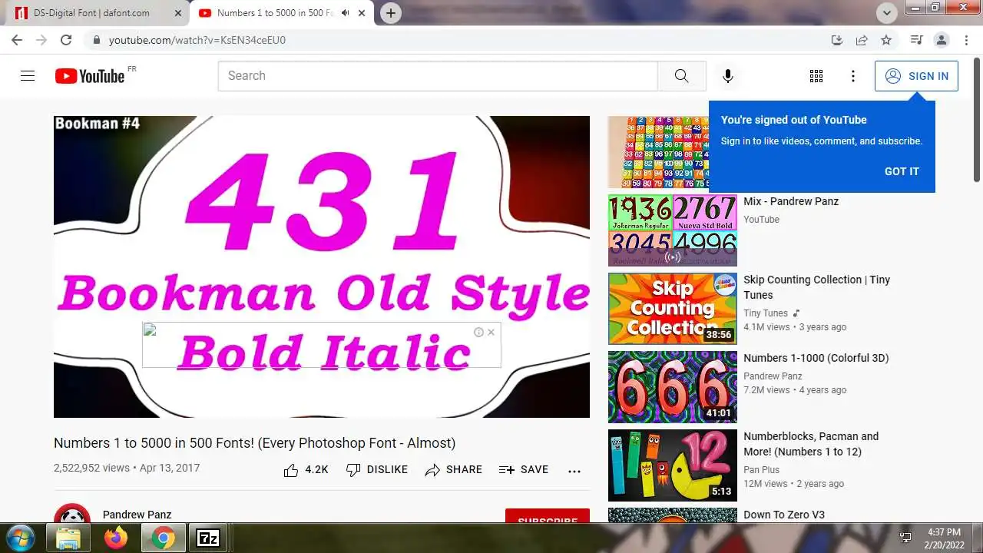983x553 pixels.
Task: Click the search magnifier button
Action: [681, 75]
